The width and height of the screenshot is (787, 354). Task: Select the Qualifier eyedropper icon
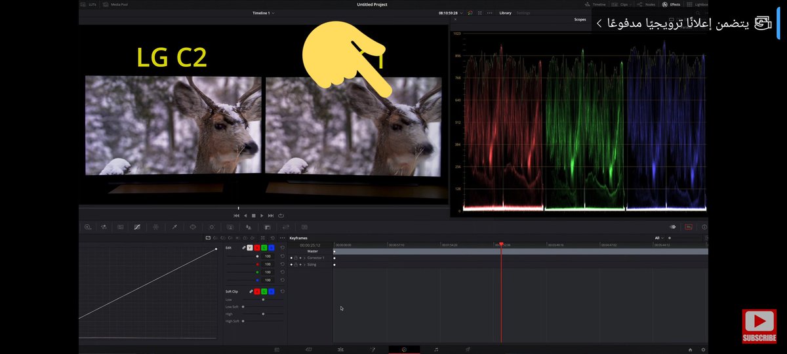click(x=174, y=227)
